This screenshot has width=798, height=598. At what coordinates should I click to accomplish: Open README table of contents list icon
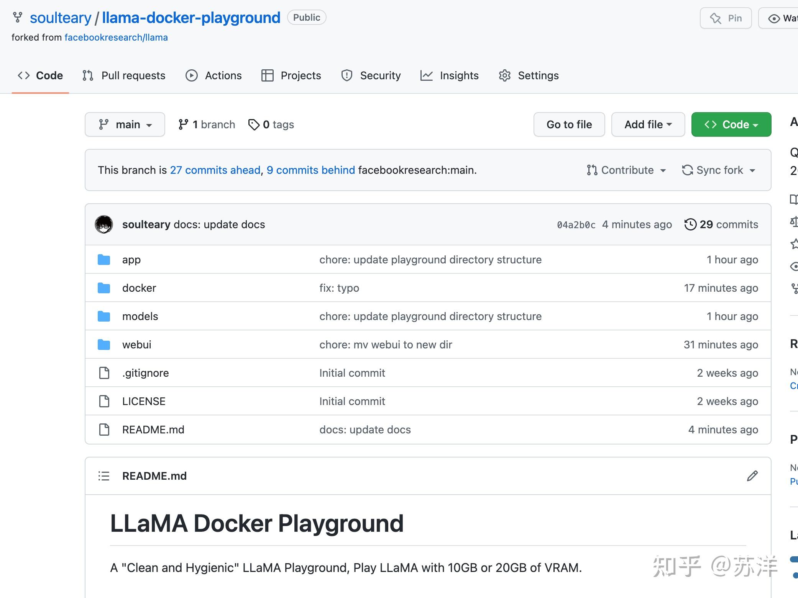click(104, 476)
